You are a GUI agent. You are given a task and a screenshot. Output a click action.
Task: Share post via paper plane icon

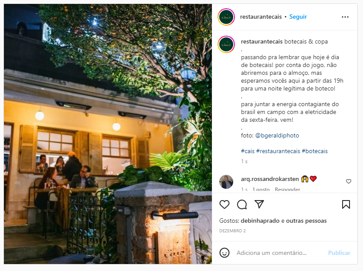259,204
